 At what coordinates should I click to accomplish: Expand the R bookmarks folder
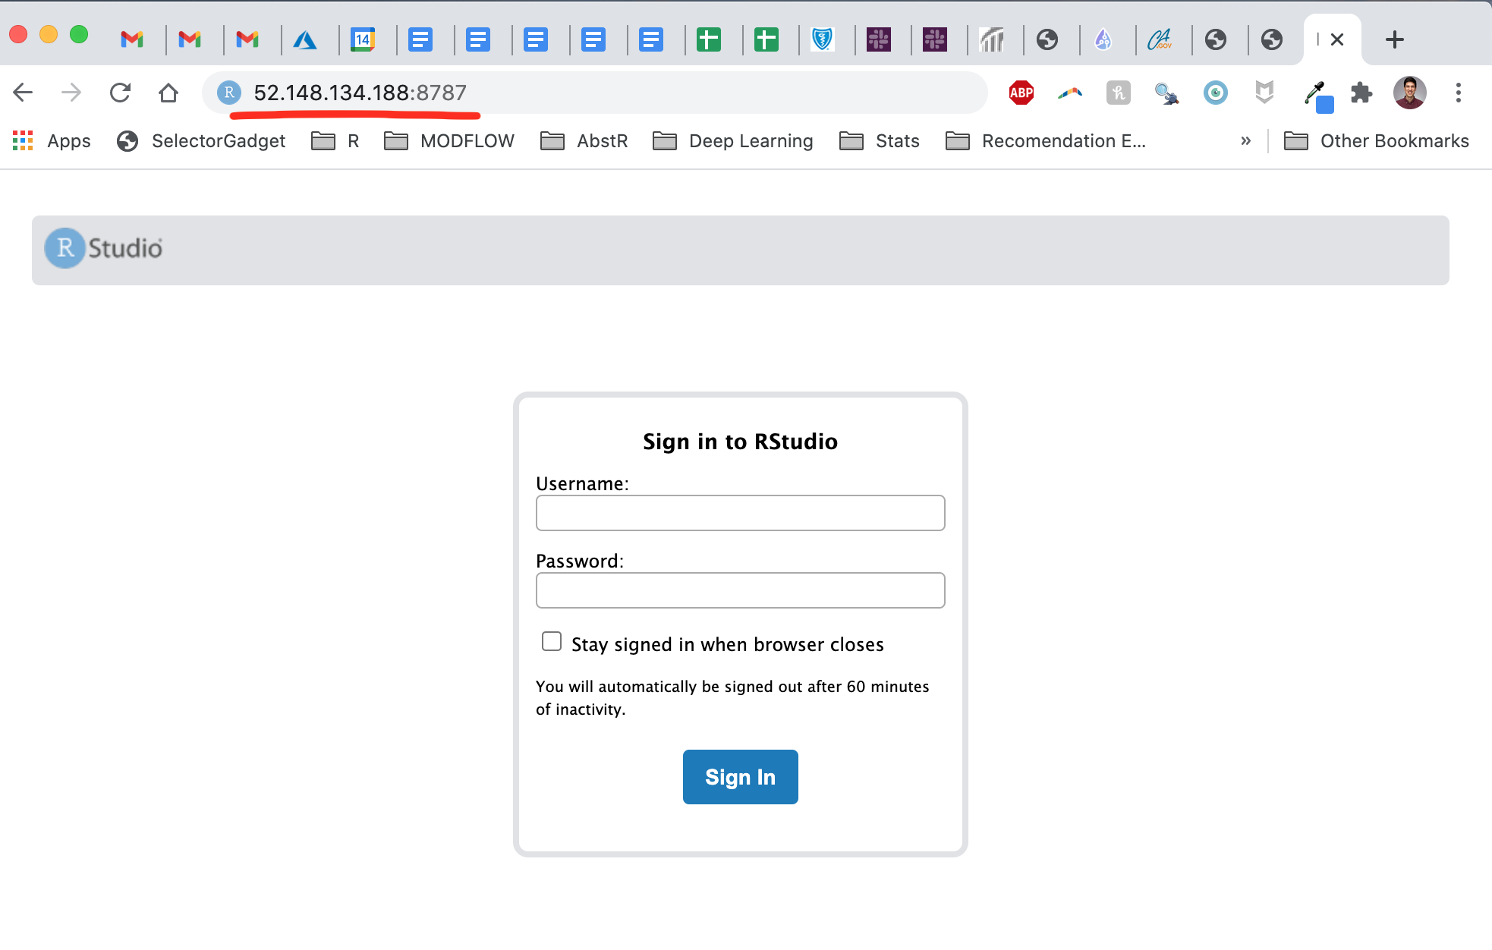click(335, 141)
